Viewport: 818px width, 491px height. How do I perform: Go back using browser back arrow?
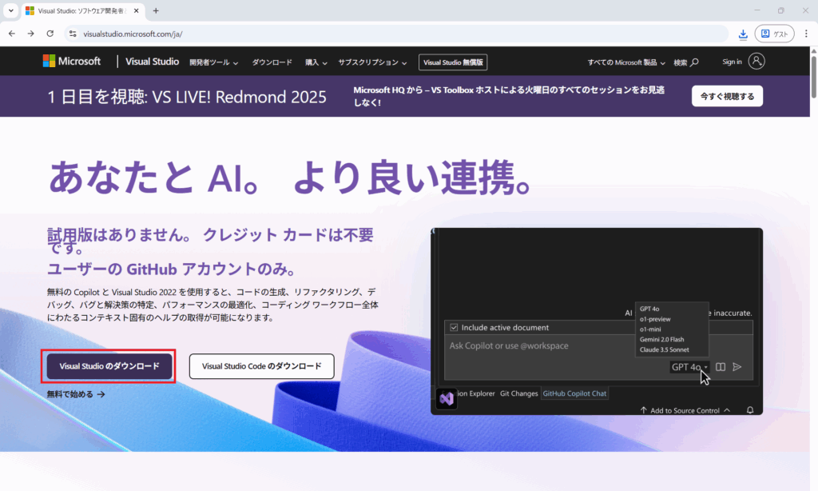click(12, 34)
